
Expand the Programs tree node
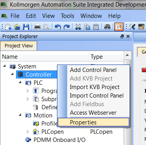pyautogui.click(x=28, y=91)
